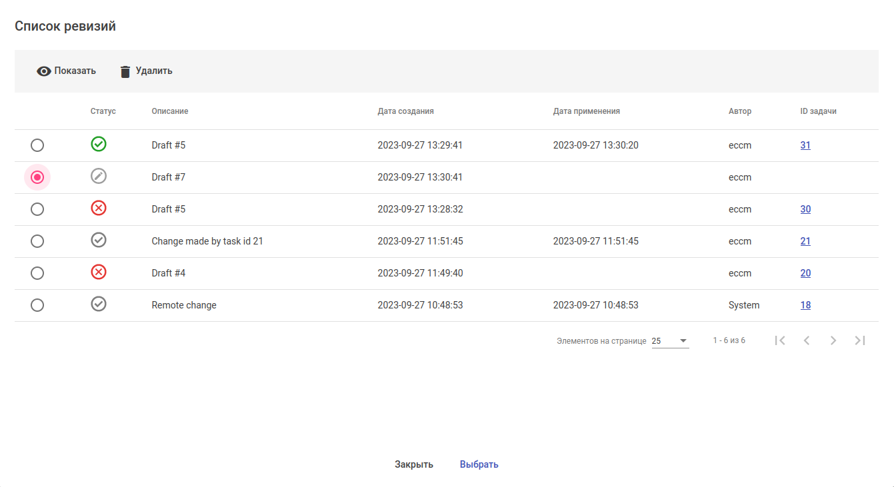
Task: Go to the previous page arrow
Action: (x=807, y=340)
